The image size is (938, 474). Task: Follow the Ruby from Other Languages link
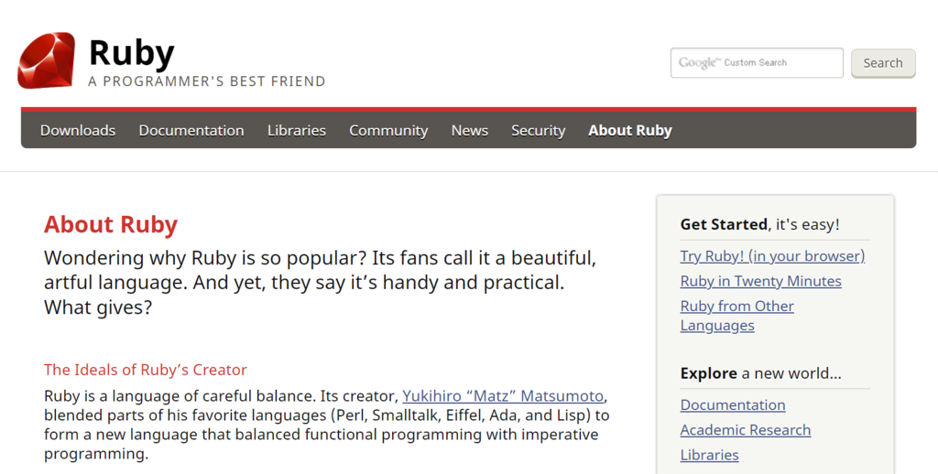coord(736,307)
